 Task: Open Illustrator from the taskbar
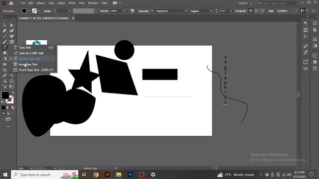coord(107,175)
